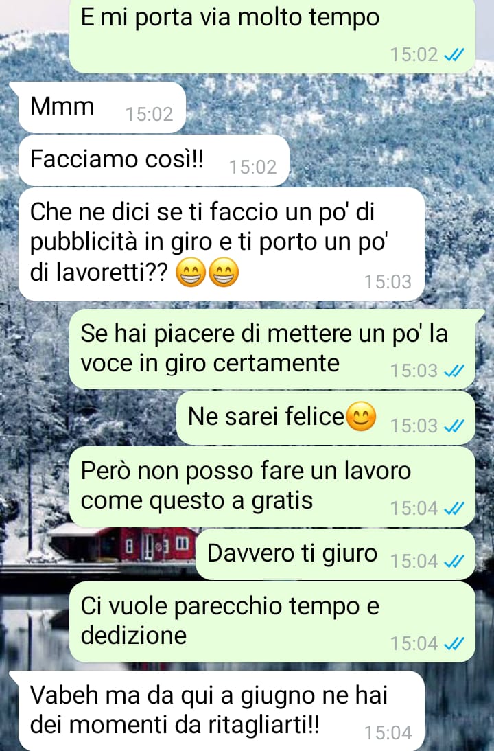Tap read checkmarks on 'Ne sarei felice' message
The image size is (494, 751).
point(454,426)
